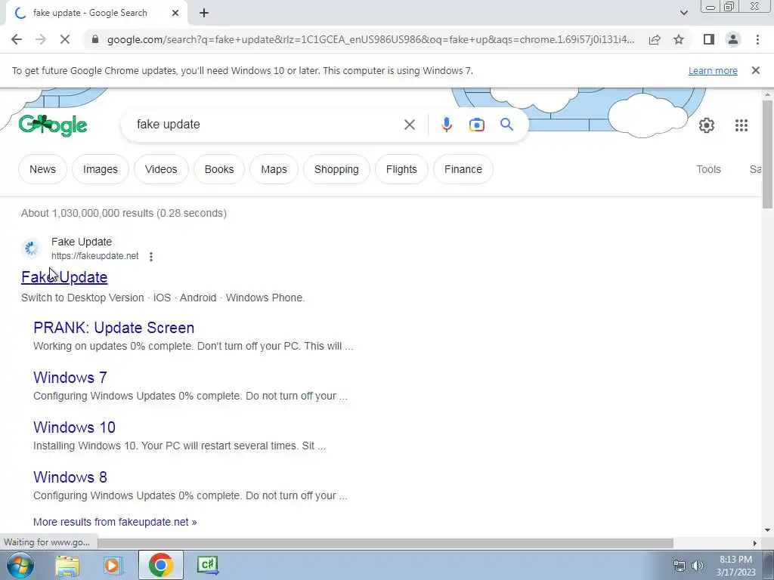Switch to the Finance results tab
The image size is (774, 580).
click(x=463, y=169)
